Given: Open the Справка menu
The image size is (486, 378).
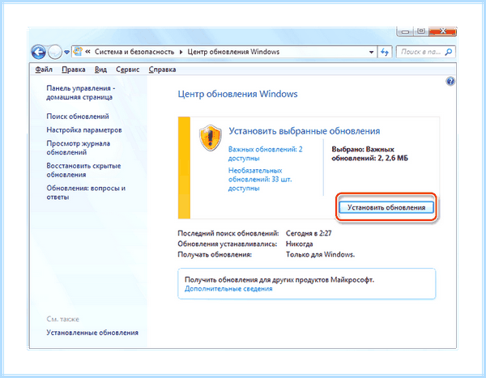Looking at the screenshot, I should (163, 70).
